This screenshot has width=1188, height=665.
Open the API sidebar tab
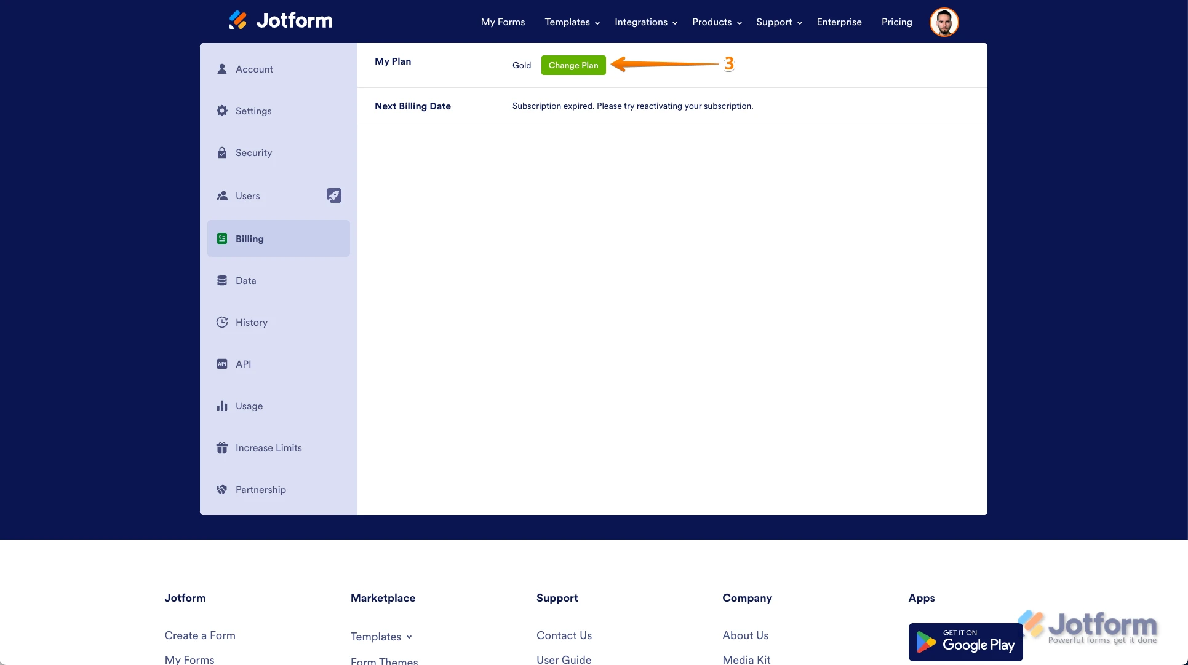[x=243, y=364]
